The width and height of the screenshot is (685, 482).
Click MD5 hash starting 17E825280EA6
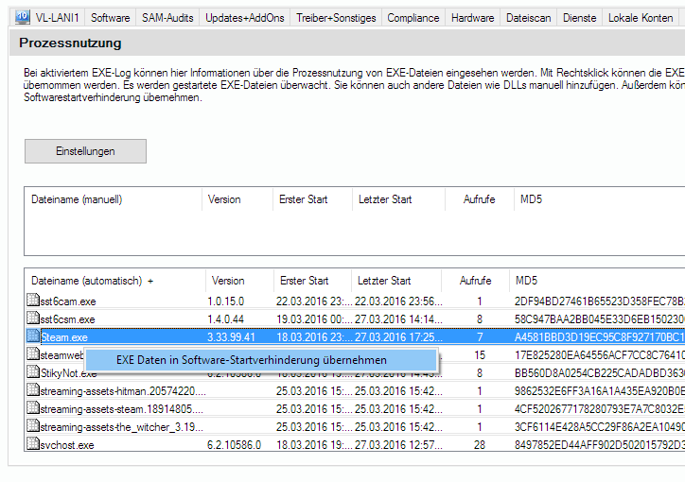600,355
